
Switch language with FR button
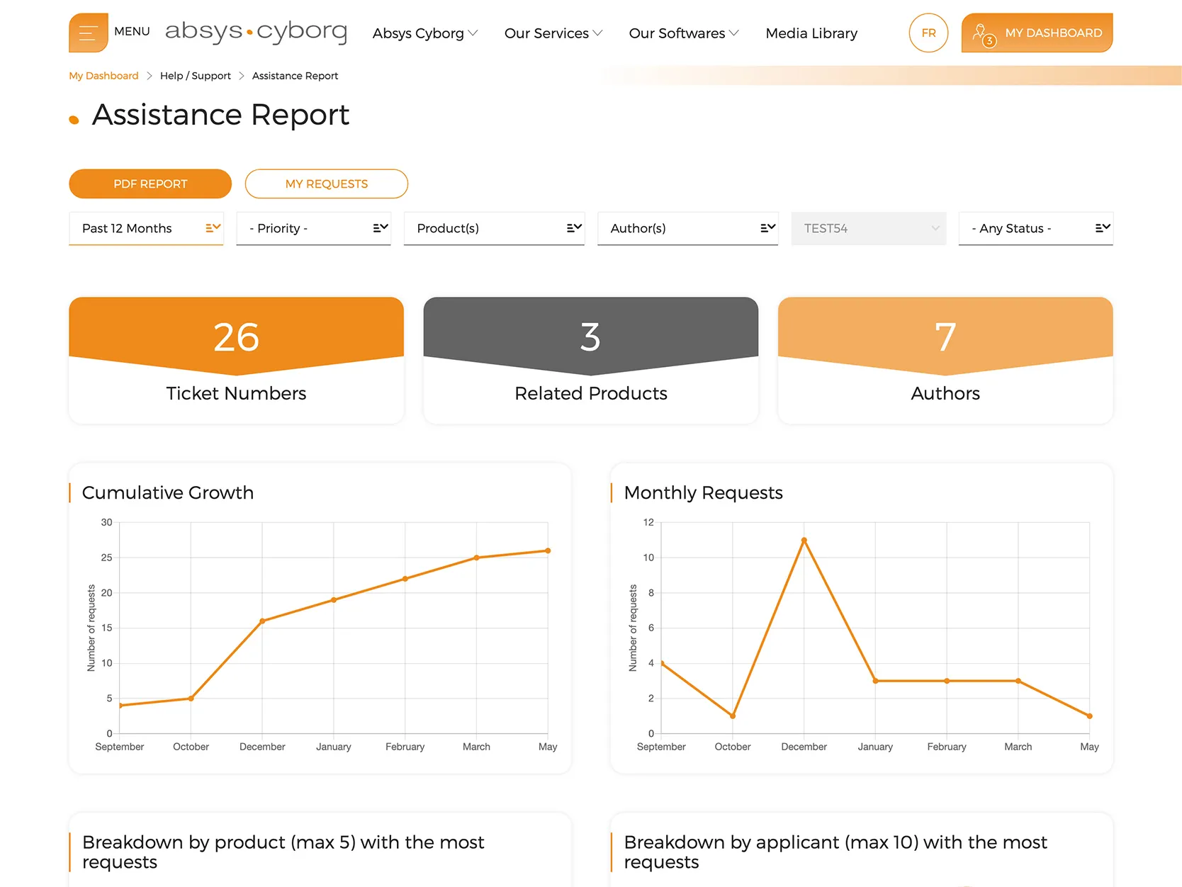tap(928, 33)
